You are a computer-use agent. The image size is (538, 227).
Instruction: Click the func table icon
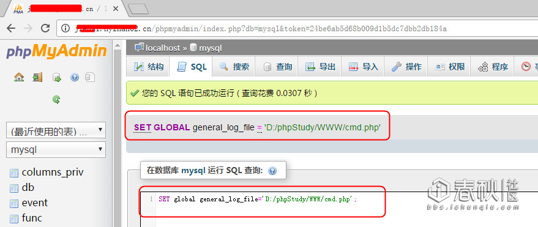coord(14,218)
